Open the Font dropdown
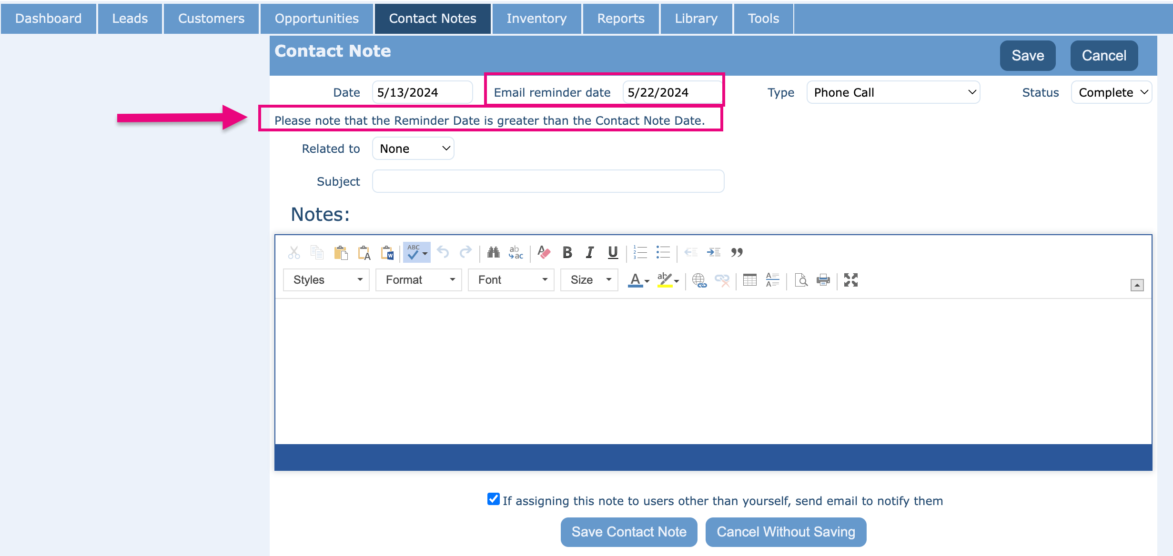1173x556 pixels. [x=511, y=280]
